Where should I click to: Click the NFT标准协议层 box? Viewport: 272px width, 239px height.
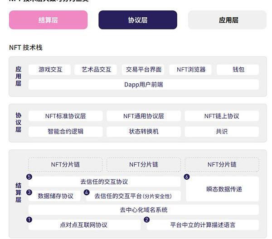tap(65, 116)
